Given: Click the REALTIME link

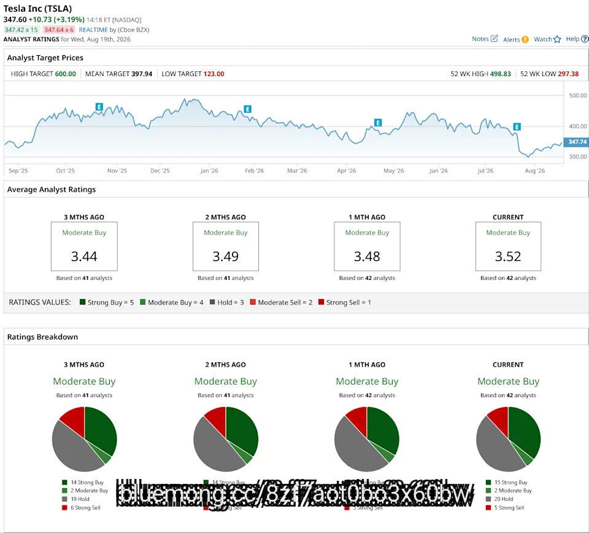Looking at the screenshot, I should [x=93, y=29].
